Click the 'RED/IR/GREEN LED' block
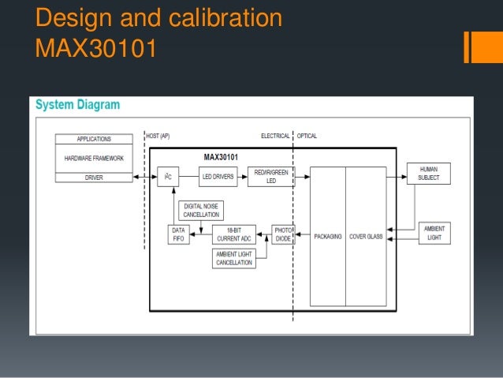This screenshot has width=503, height=378. [271, 177]
